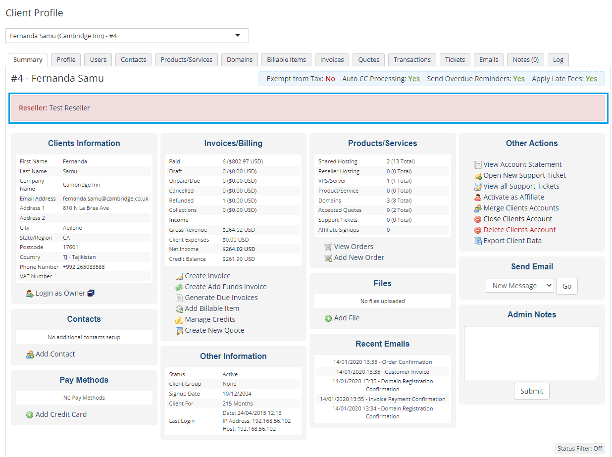
Task: Click the phone number +992.265083588
Action: click(x=84, y=267)
